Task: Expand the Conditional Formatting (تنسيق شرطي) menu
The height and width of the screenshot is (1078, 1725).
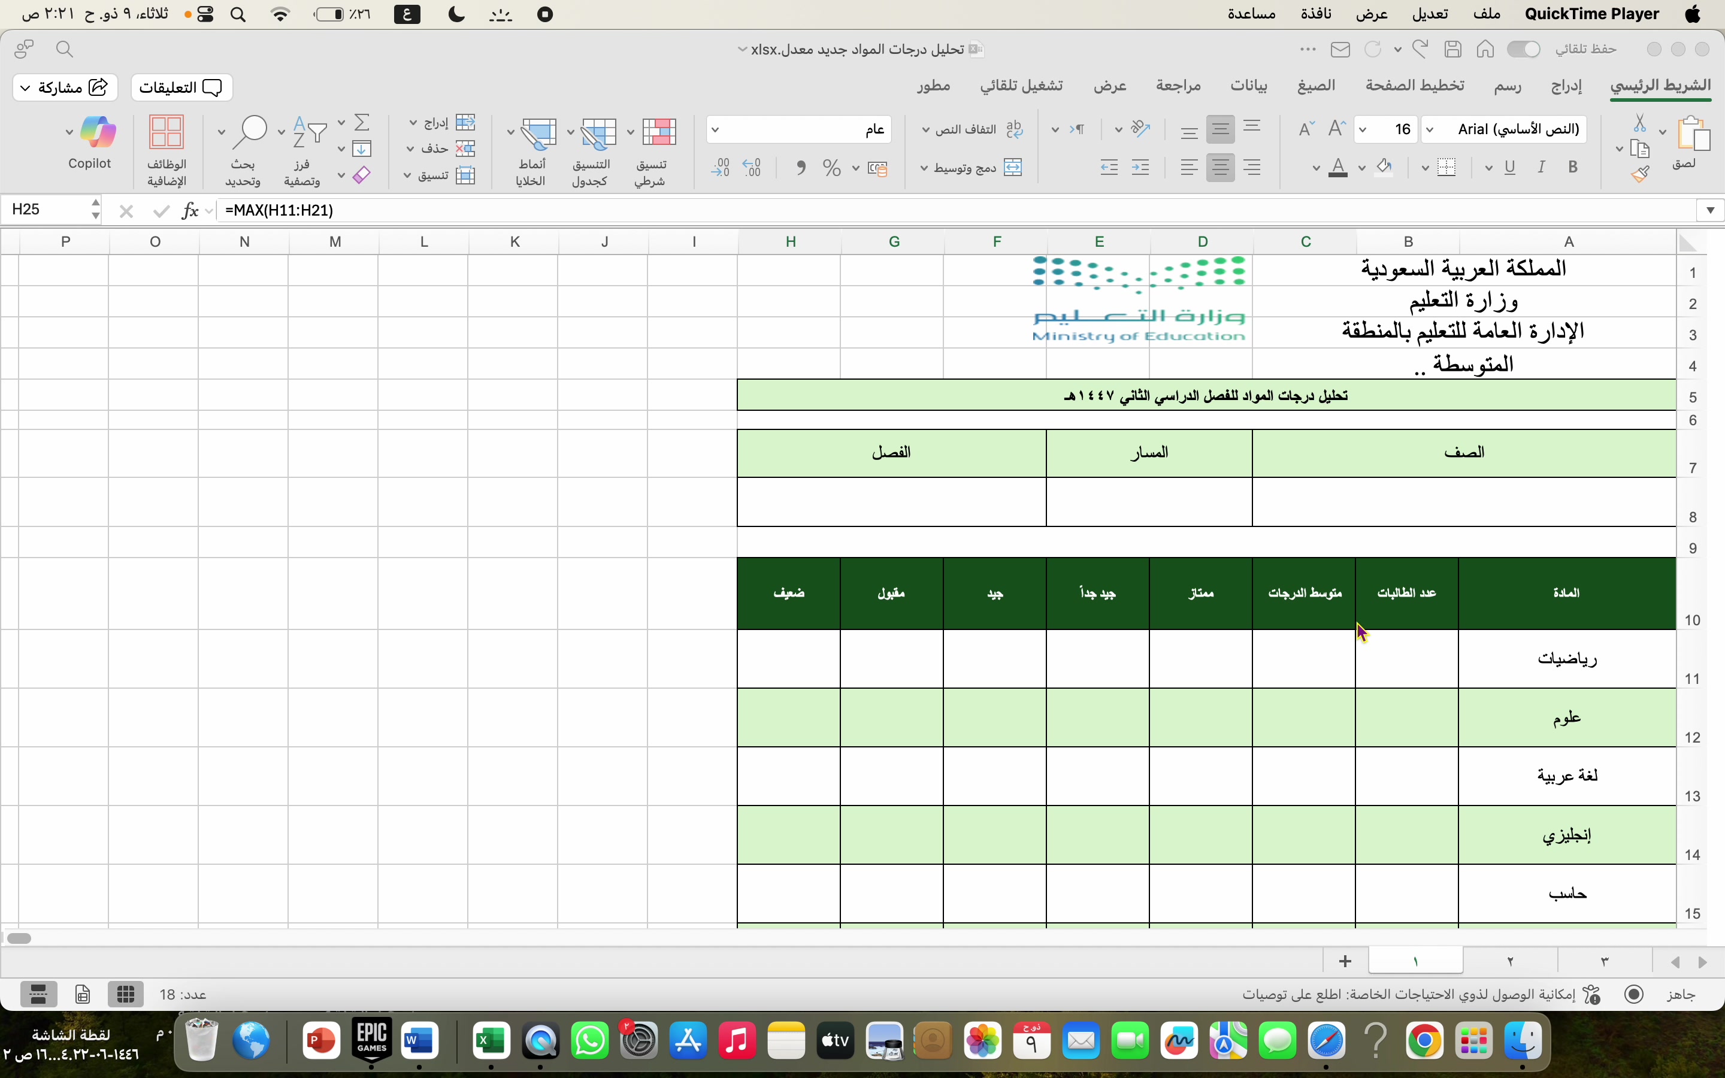Action: coord(630,132)
